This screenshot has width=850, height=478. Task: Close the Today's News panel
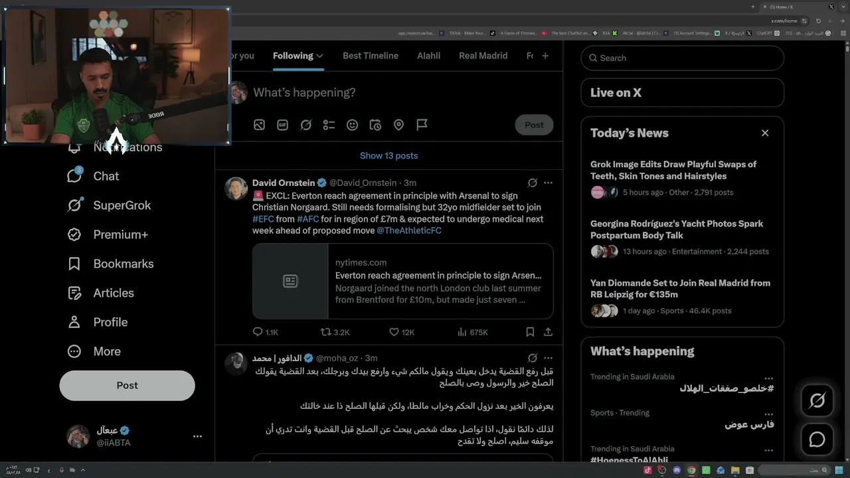(765, 133)
